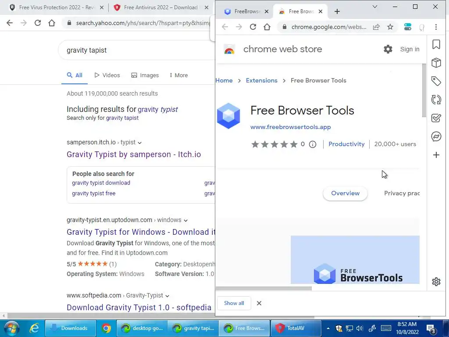Open a new tab with the plus button
Viewport: 449px width, 337px height.
coord(337,11)
